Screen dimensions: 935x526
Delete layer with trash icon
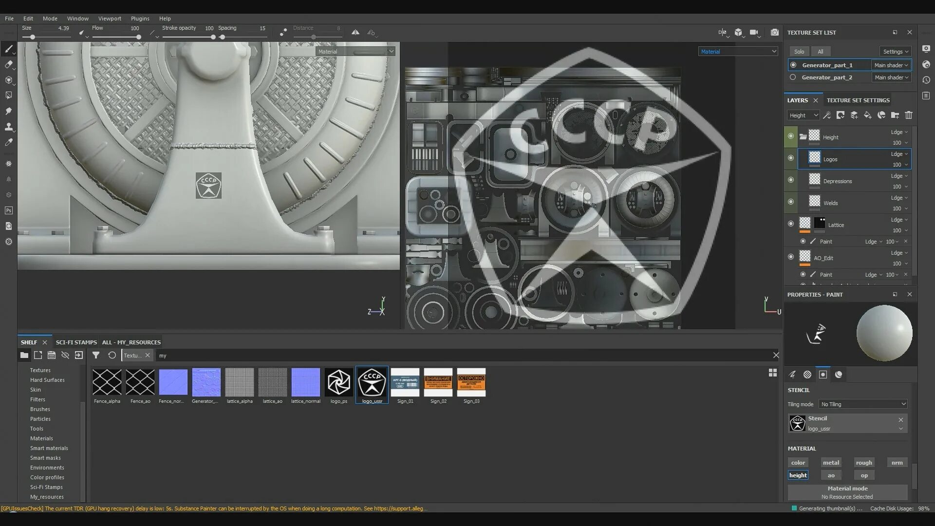click(908, 115)
